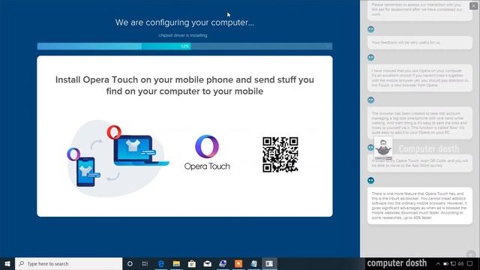480x270 pixels.
Task: Click the battery tray icon
Action: tap(445, 263)
